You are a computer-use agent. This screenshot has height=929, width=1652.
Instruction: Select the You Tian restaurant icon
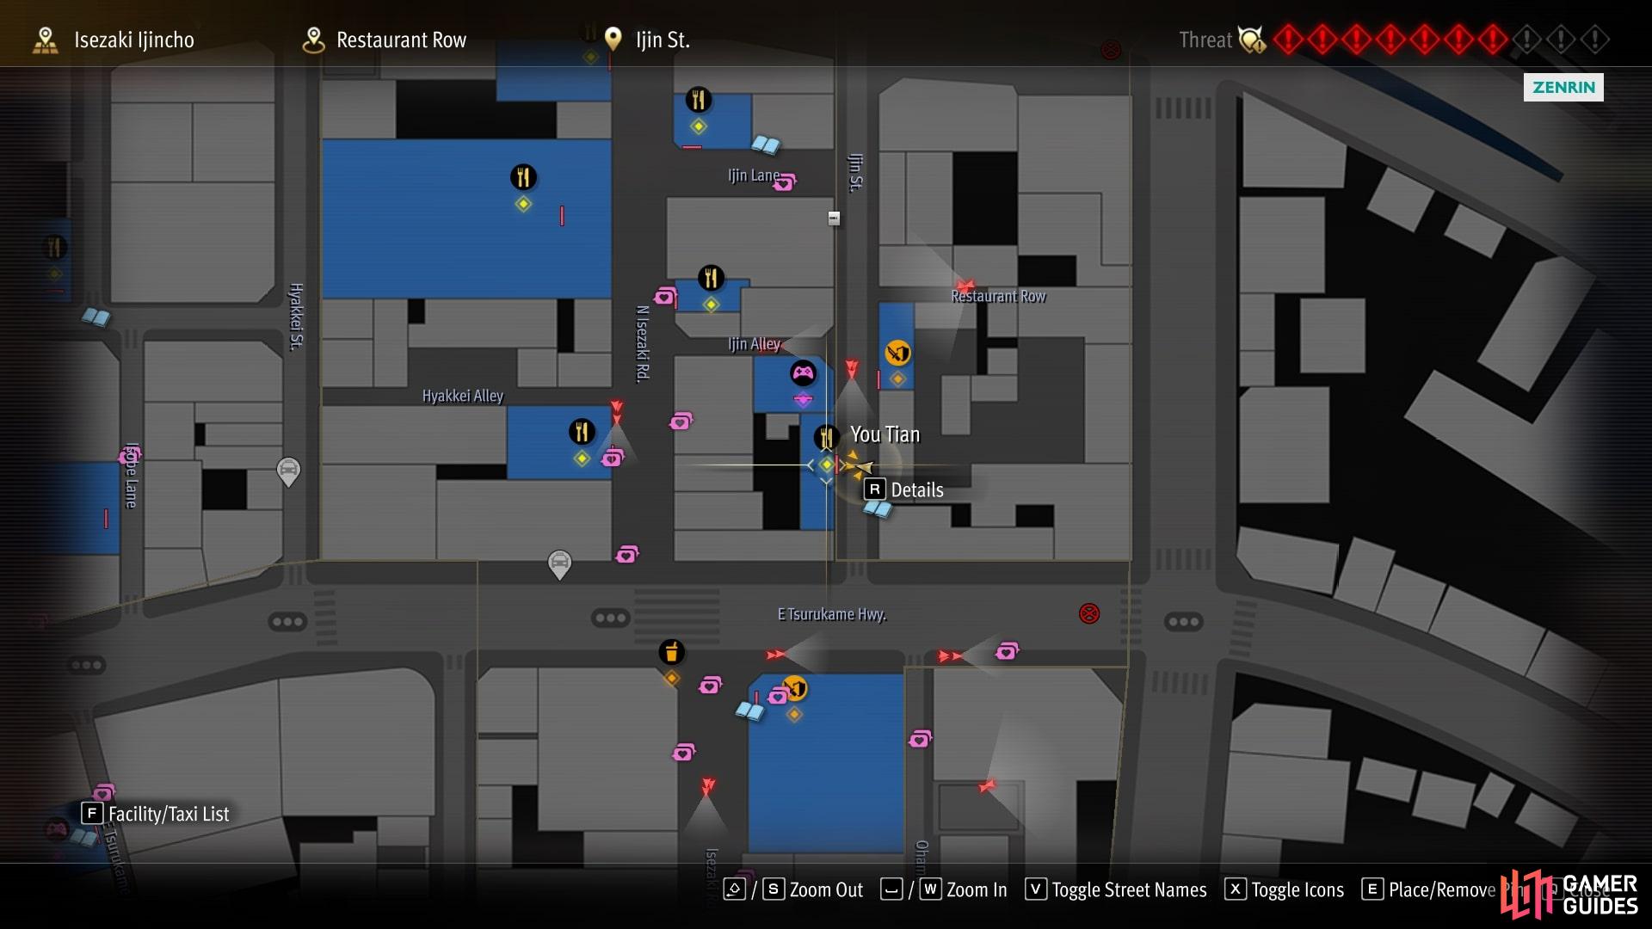coord(826,437)
